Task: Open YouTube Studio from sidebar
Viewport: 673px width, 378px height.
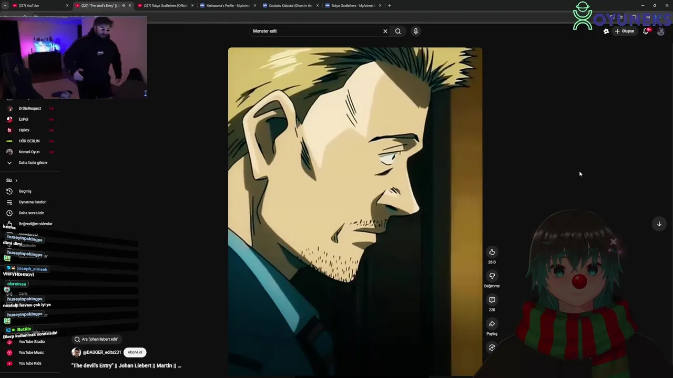Action: [32, 342]
